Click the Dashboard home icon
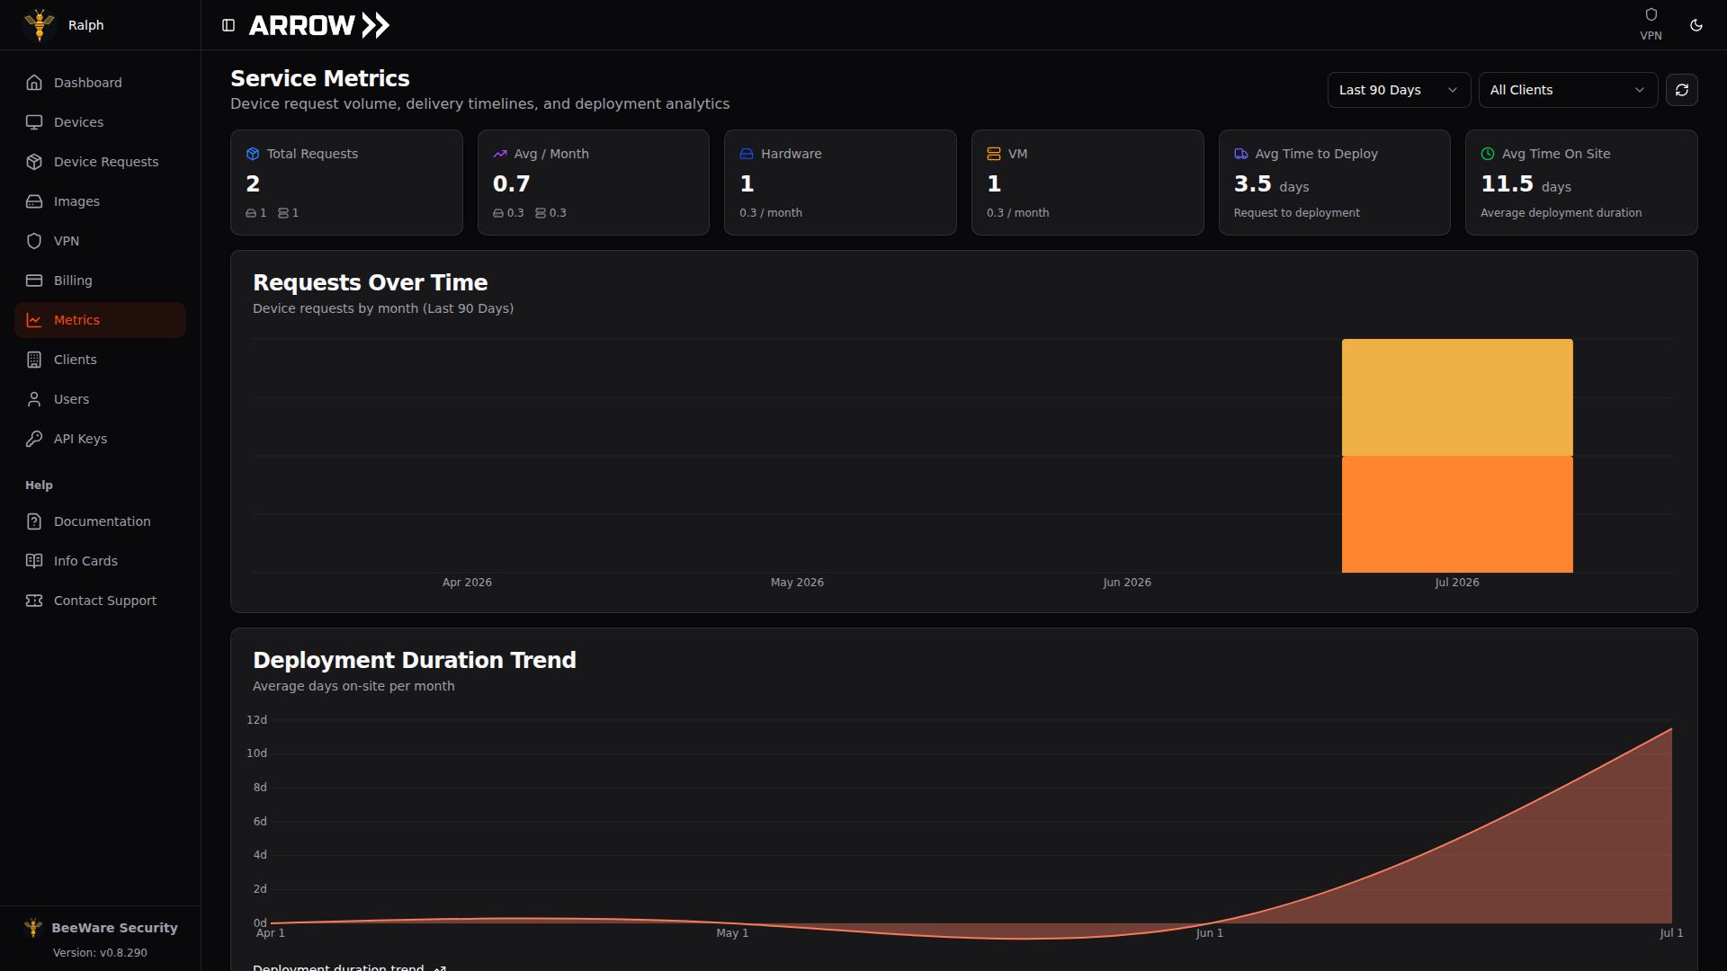1727x971 pixels. (34, 83)
